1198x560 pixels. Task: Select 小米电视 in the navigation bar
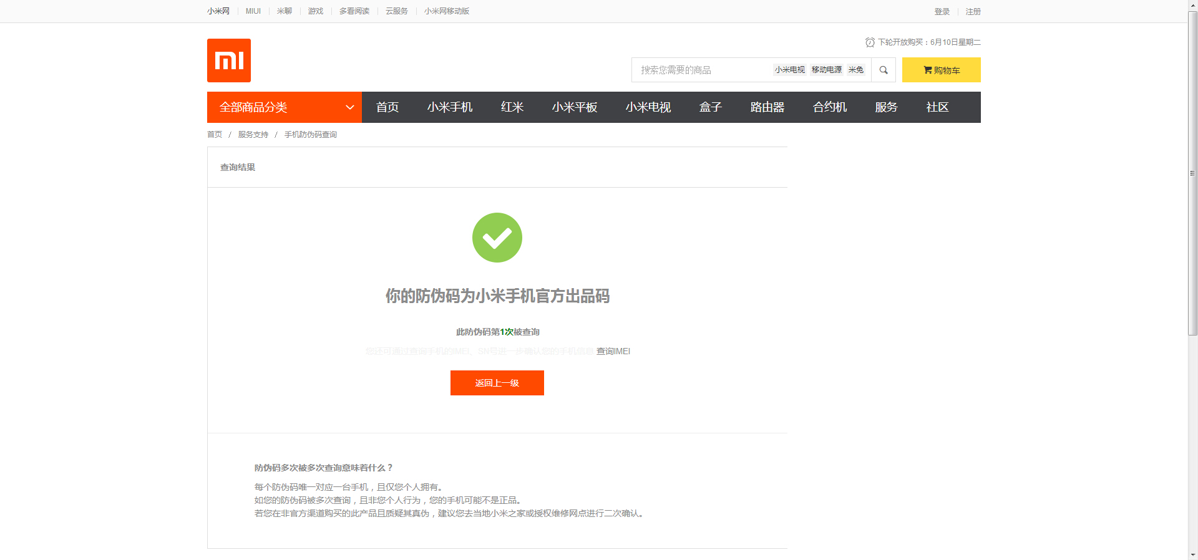[x=648, y=107]
